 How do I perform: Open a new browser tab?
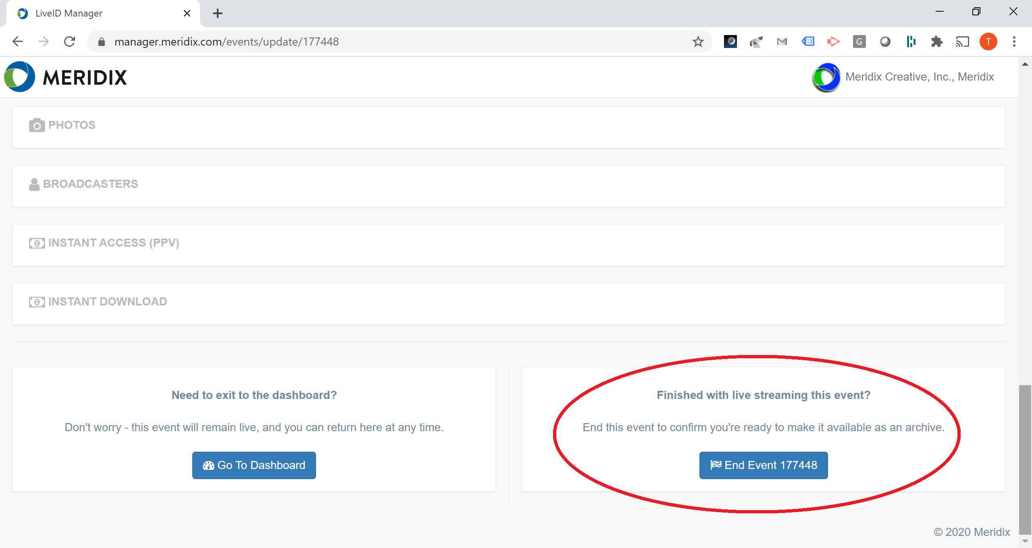(217, 13)
